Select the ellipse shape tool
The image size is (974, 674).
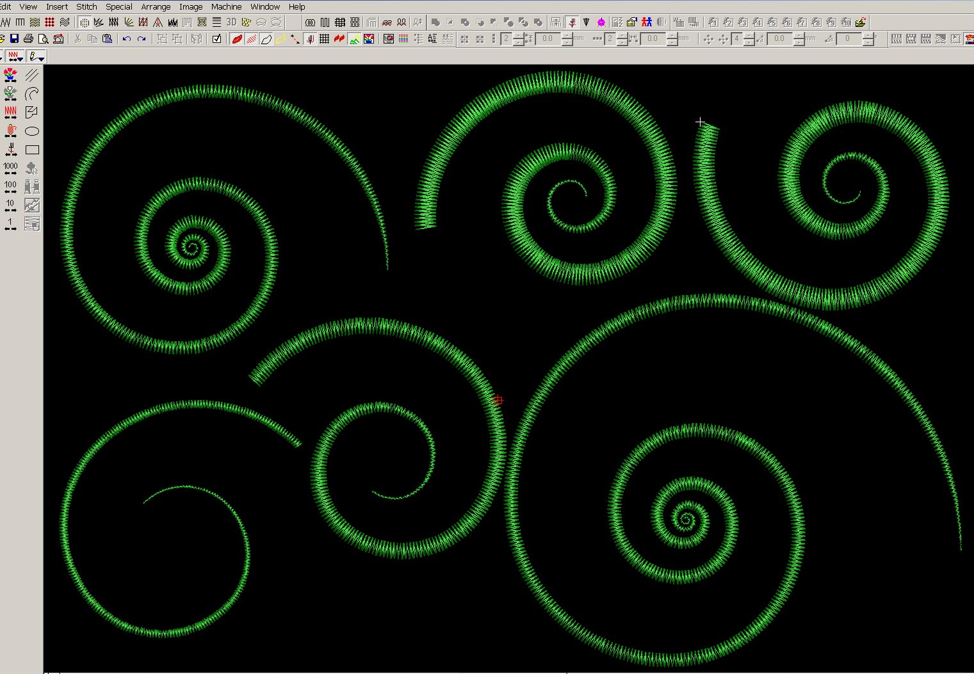[32, 131]
